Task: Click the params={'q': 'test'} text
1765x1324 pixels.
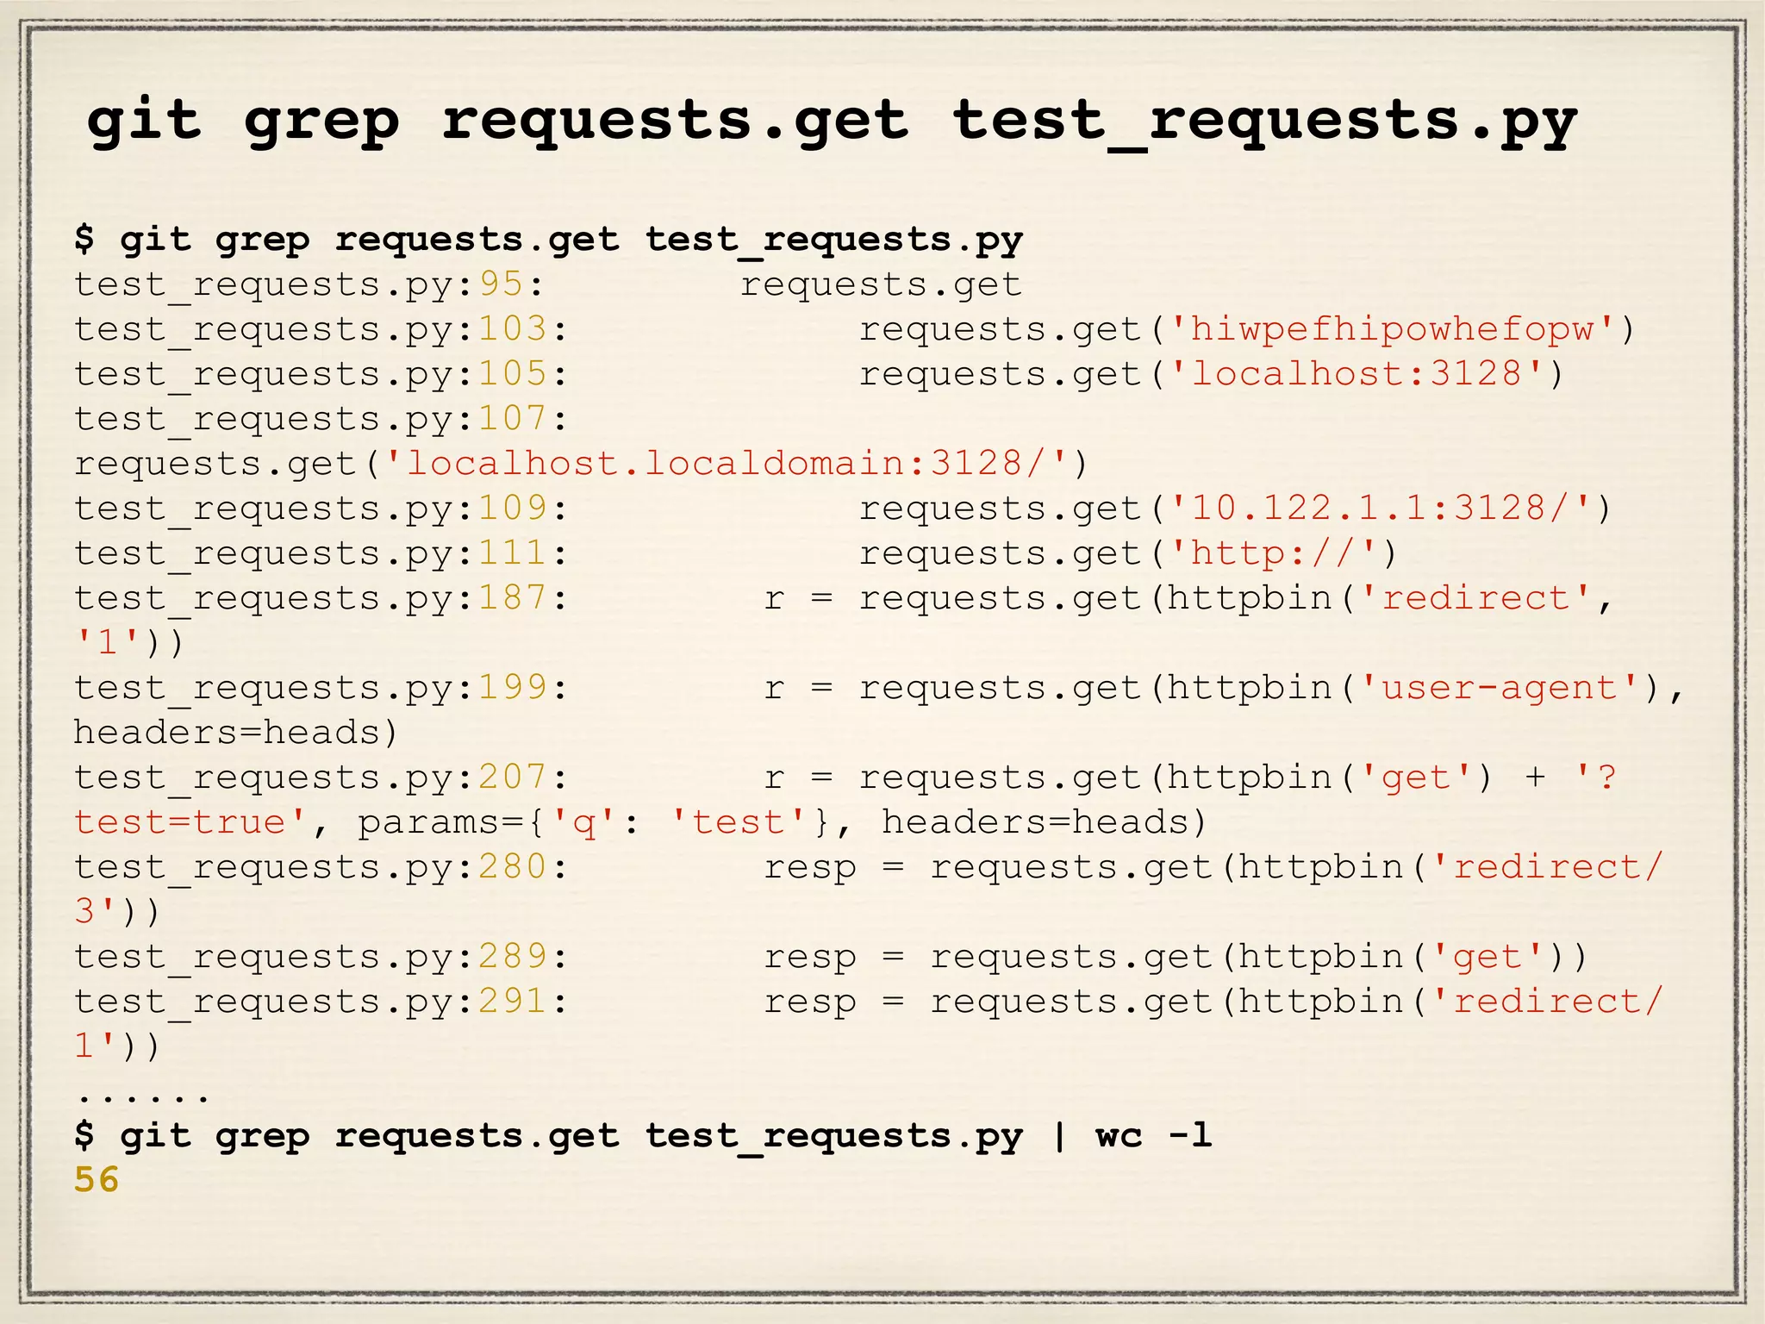Action: (593, 822)
